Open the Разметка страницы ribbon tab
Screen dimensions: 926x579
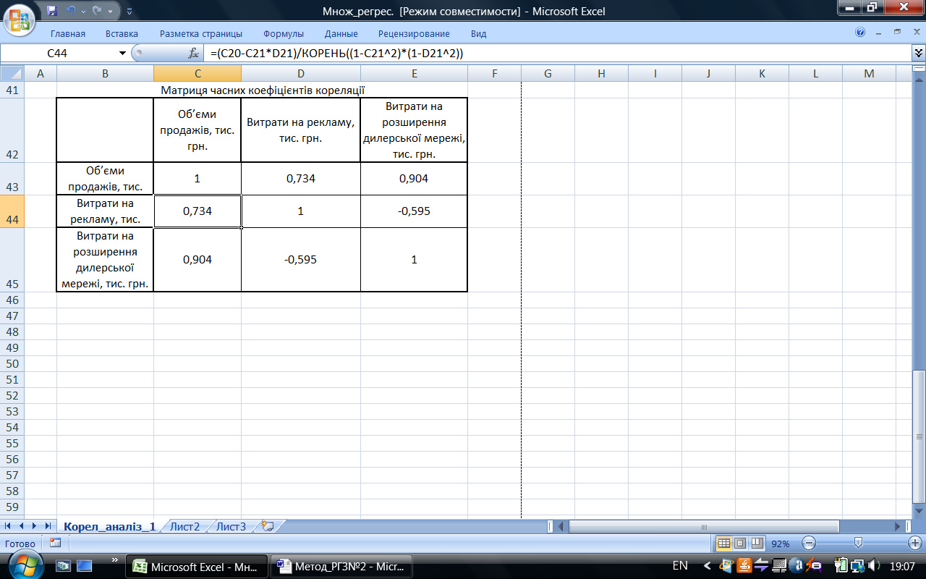[201, 33]
